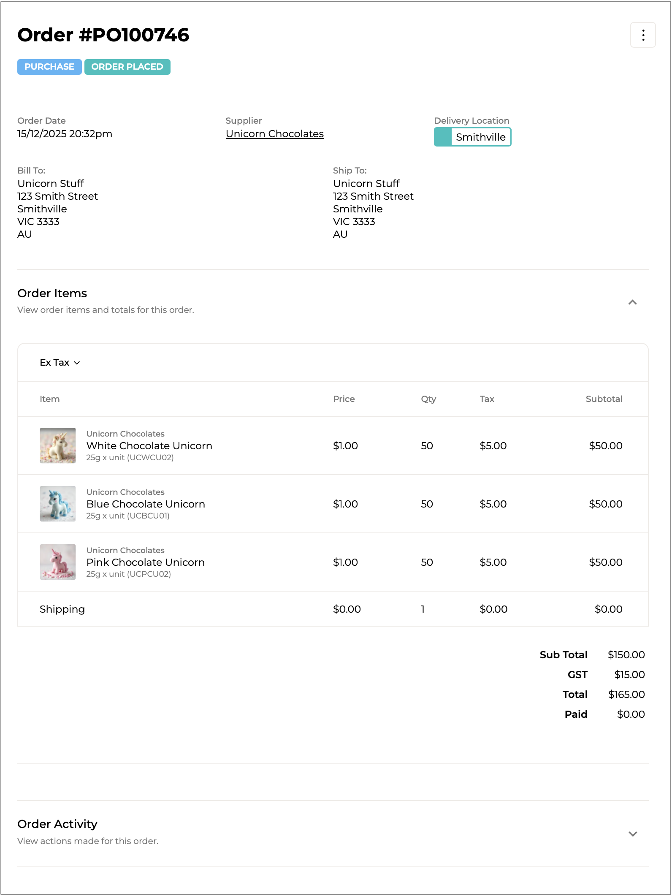
Task: Open the Unicorn Chocolates supplier link
Action: [x=274, y=134]
